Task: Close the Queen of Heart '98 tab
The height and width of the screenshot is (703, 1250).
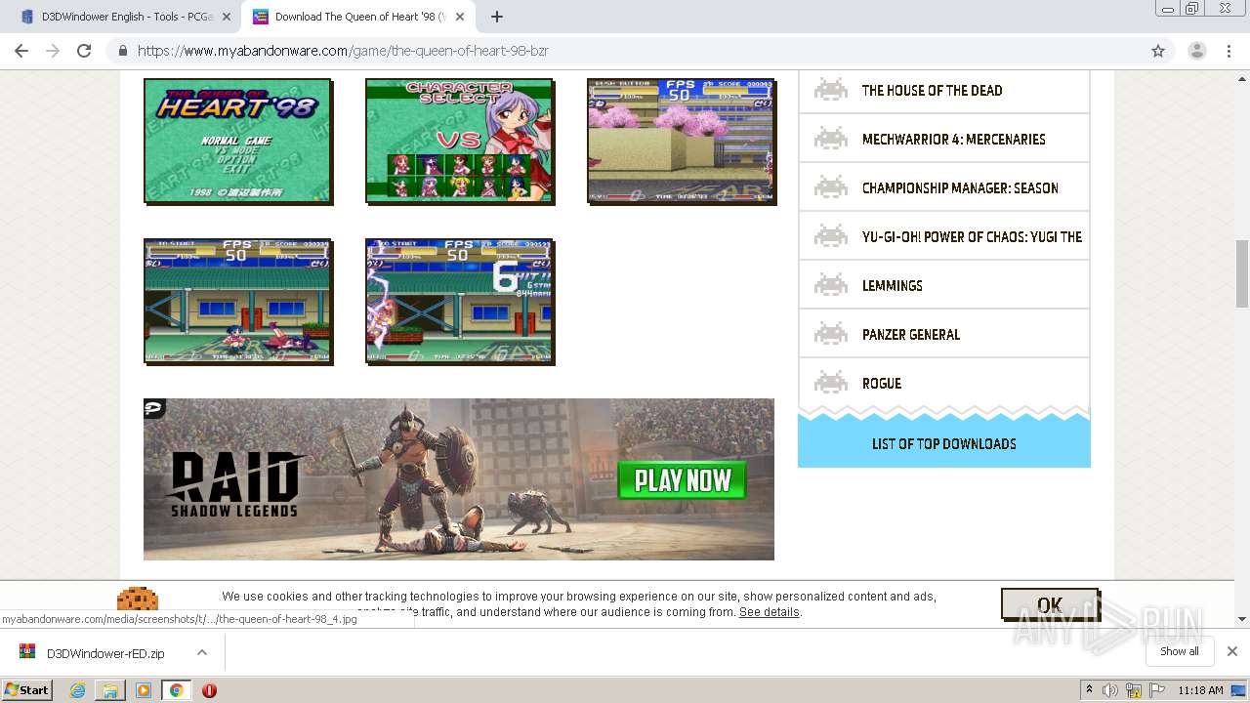Action: pos(460,17)
